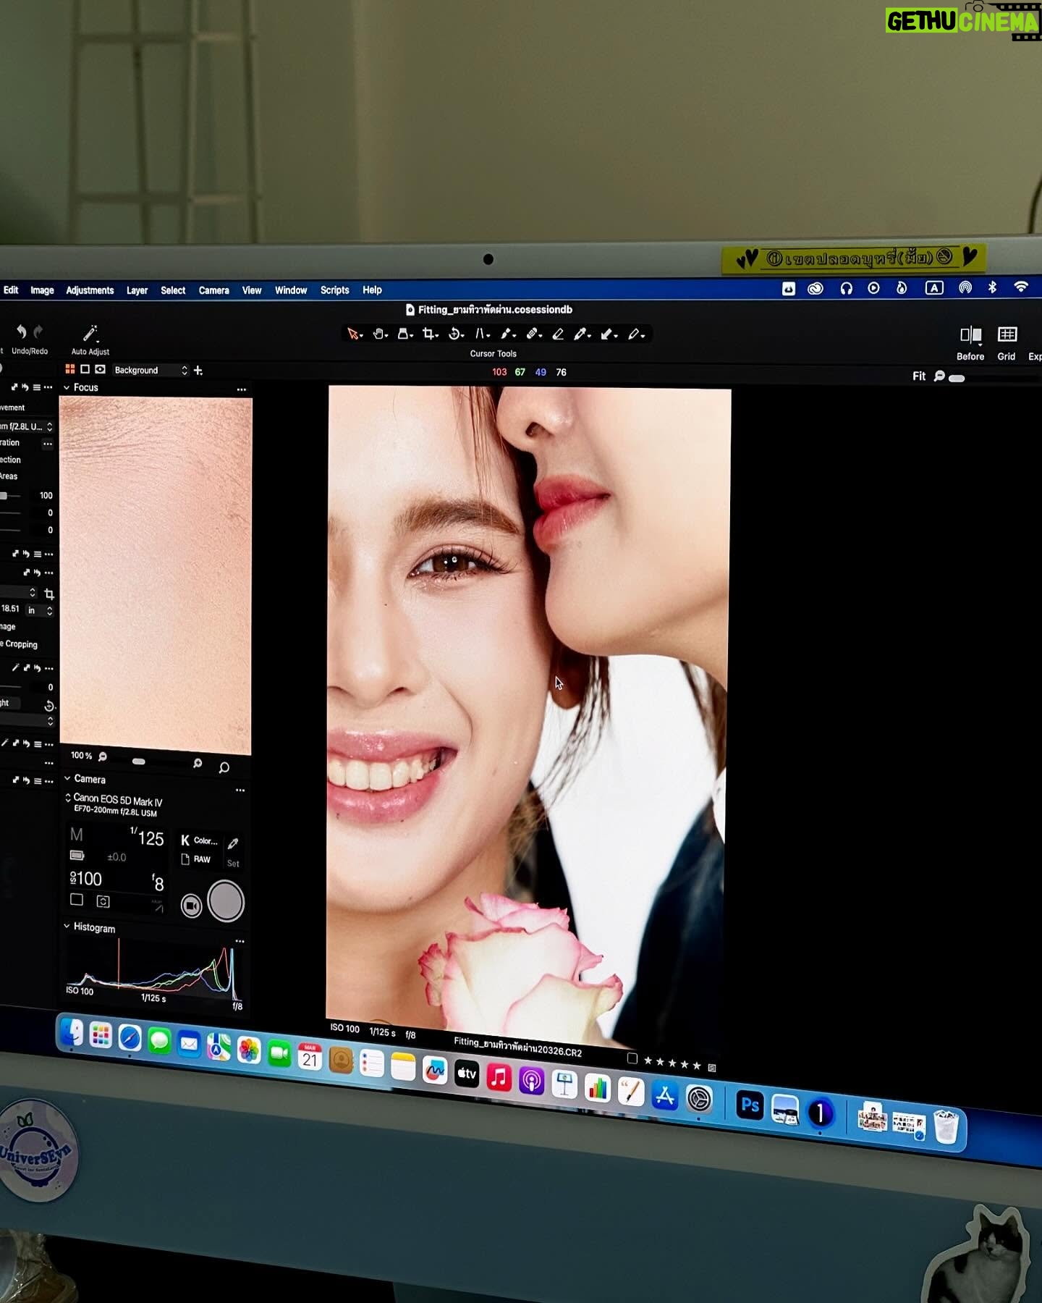
Task: Click the white balance Set picker
Action: 233,852
